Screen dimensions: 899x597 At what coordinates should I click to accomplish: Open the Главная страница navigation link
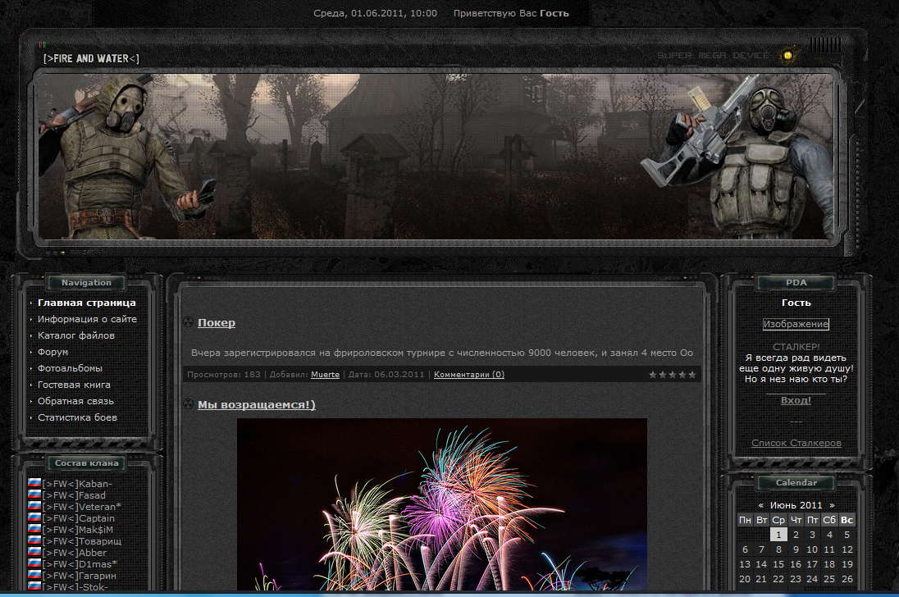click(87, 303)
